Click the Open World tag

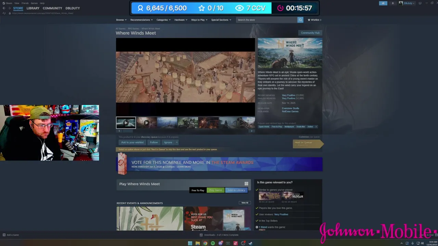pyautogui.click(x=264, y=127)
